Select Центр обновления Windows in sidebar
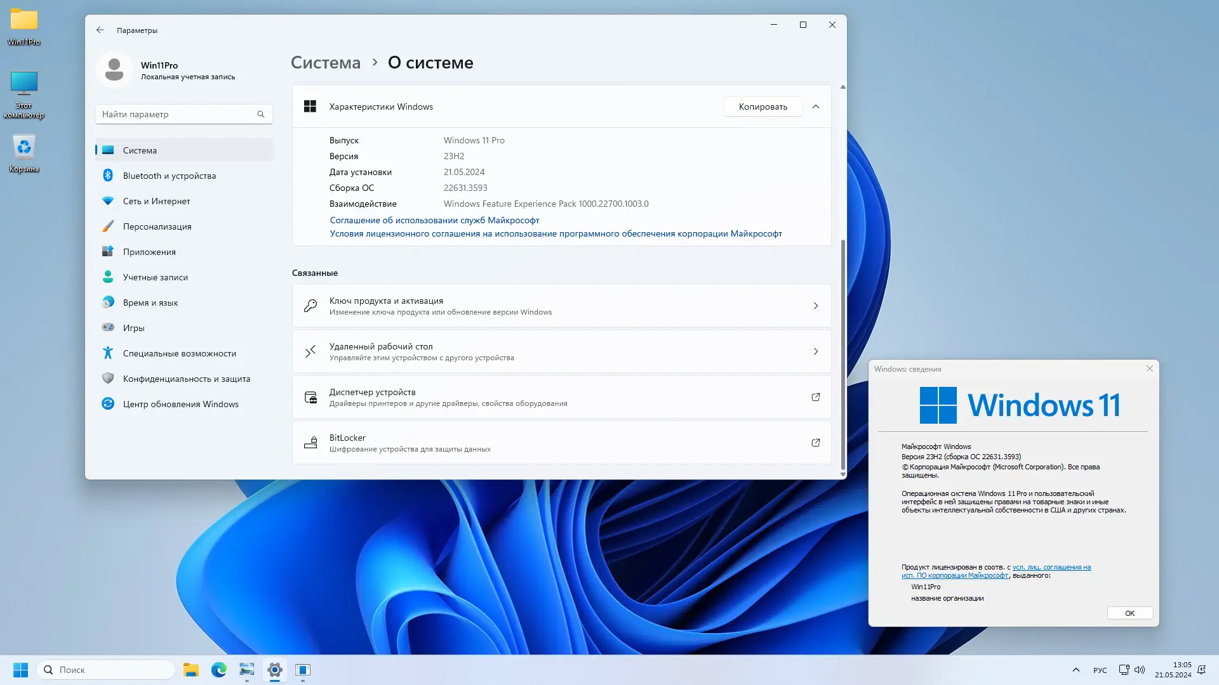The image size is (1219, 685). [x=180, y=404]
